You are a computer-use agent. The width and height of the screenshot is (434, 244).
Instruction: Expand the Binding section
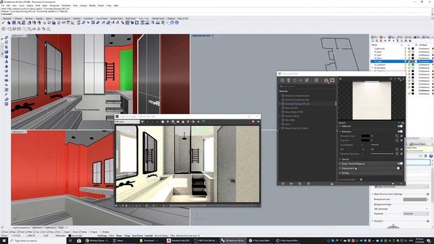coord(340,173)
